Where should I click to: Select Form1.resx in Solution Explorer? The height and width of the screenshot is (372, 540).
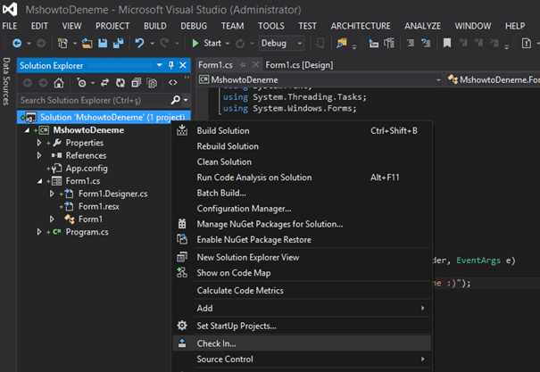click(99, 206)
